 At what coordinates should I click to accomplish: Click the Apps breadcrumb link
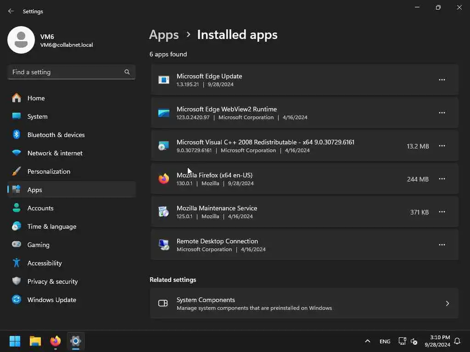[164, 35]
